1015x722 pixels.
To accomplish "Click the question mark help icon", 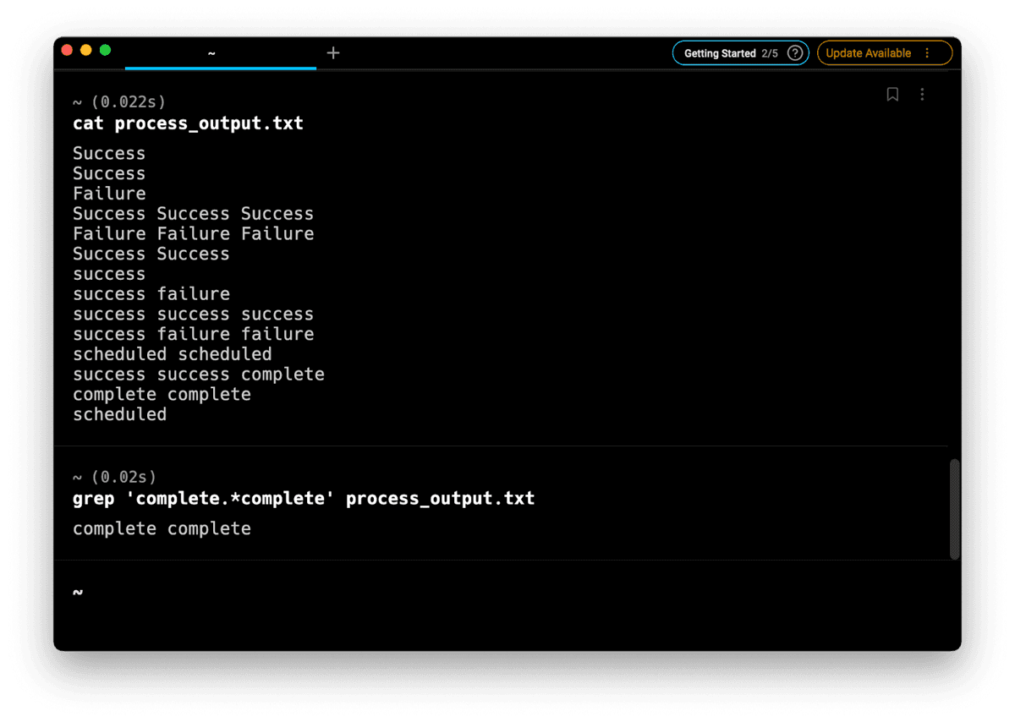I will tap(795, 53).
